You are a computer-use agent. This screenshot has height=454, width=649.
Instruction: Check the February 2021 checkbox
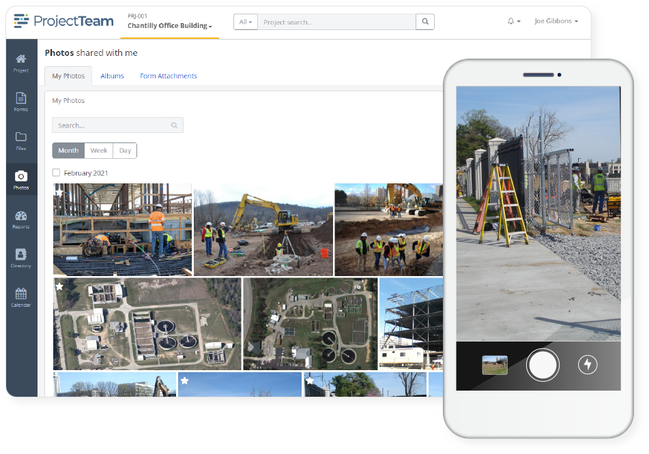coord(56,172)
